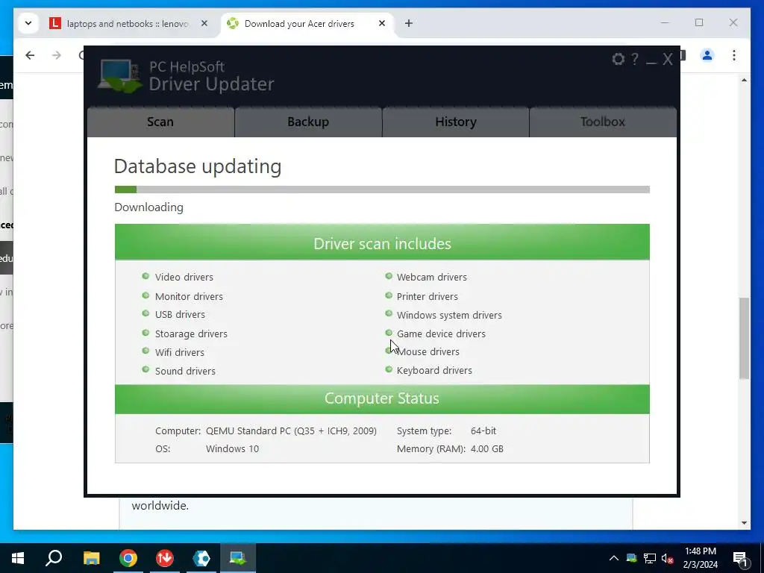Open the Chrome profile icon
This screenshot has width=764, height=573.
[707, 55]
